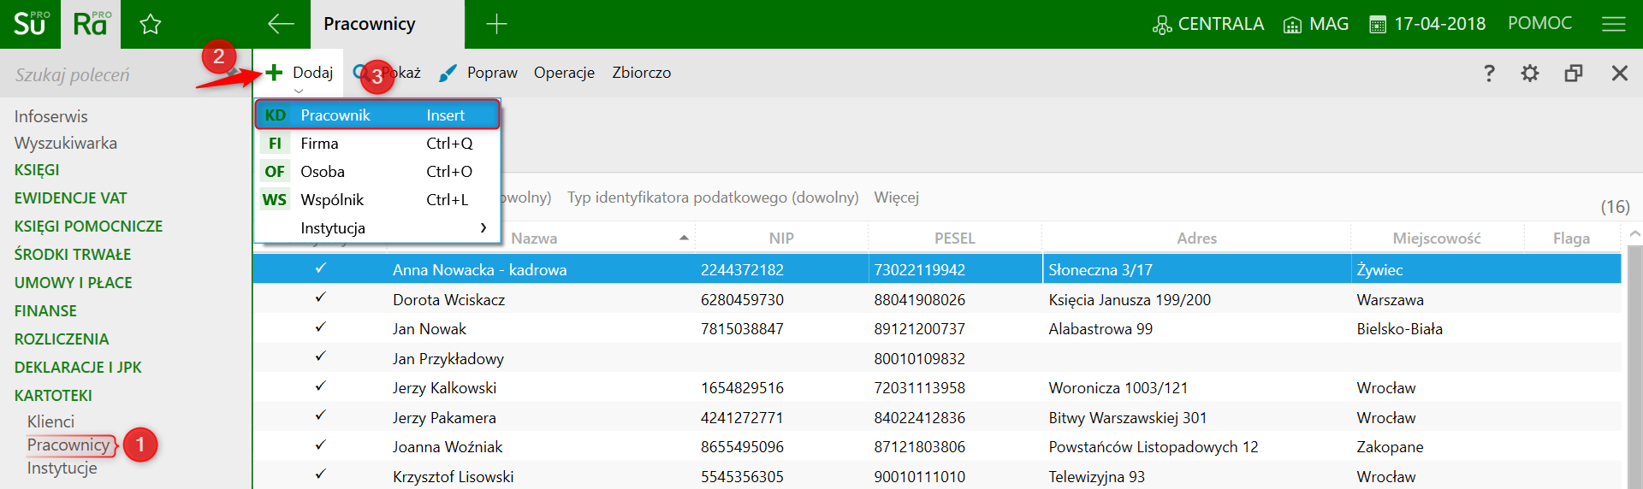Sort by the Miejscowość column header
Screen dimensions: 1643x489
pyautogui.click(x=1436, y=238)
